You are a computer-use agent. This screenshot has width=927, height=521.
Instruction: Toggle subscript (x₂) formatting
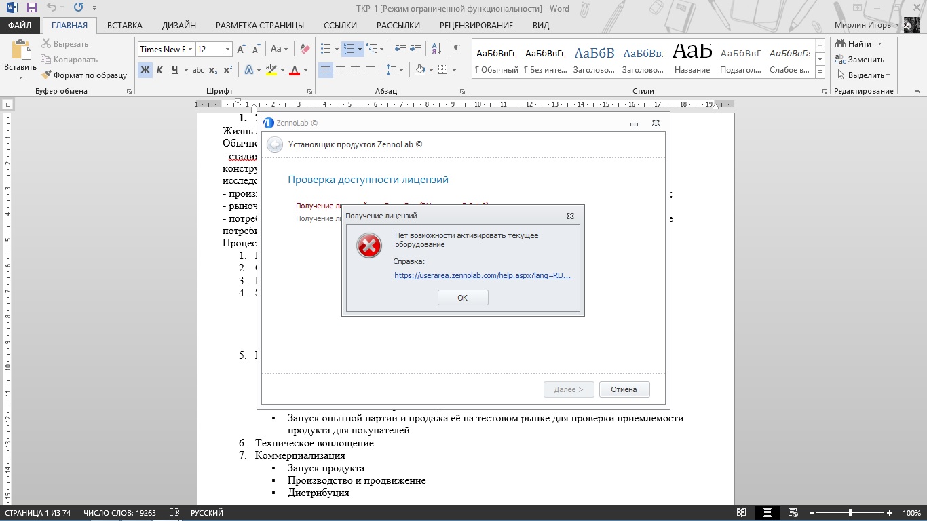pyautogui.click(x=213, y=70)
